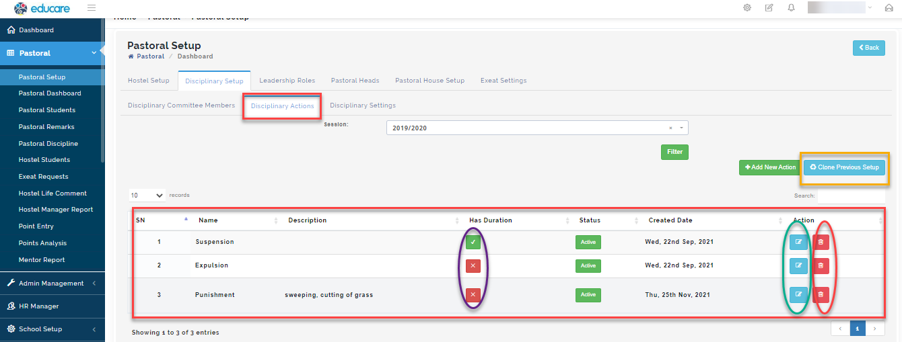Open Hostel Students page
Image resolution: width=902 pixels, height=342 pixels.
click(44, 160)
